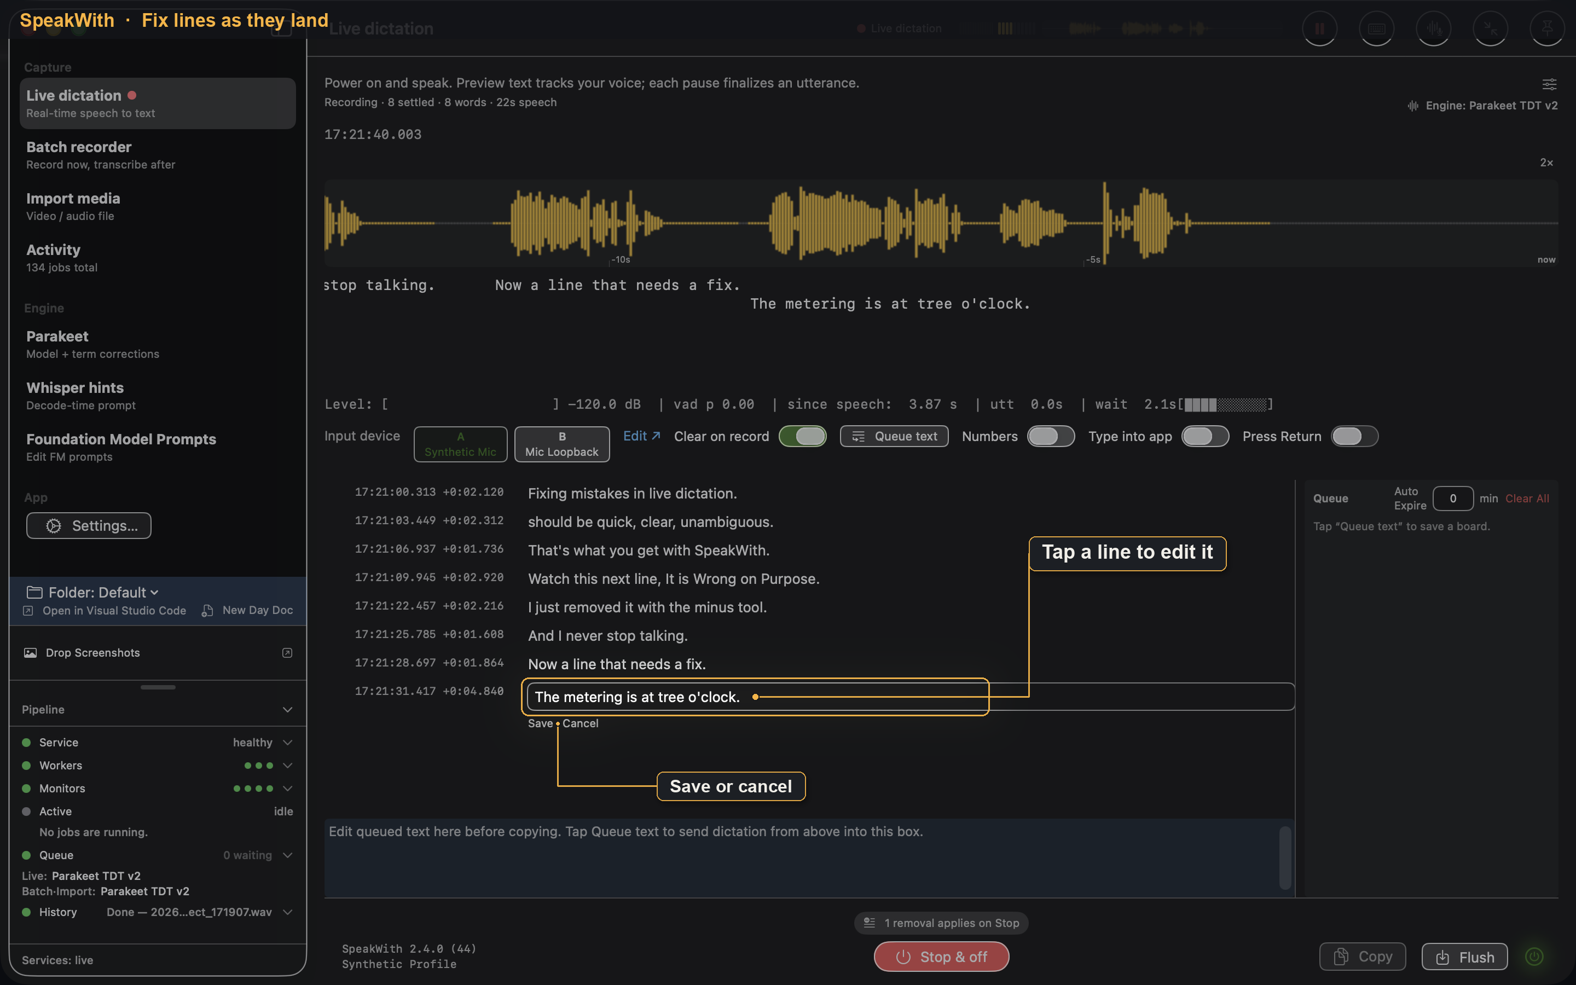Click the image icon beside Drop Screenshots
The height and width of the screenshot is (985, 1576).
(30, 653)
